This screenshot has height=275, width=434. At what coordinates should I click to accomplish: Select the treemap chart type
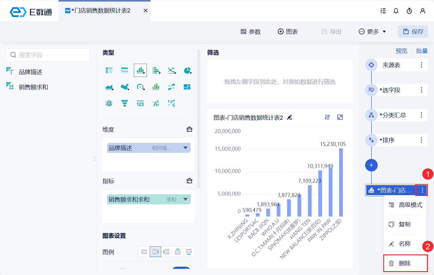pos(187,87)
